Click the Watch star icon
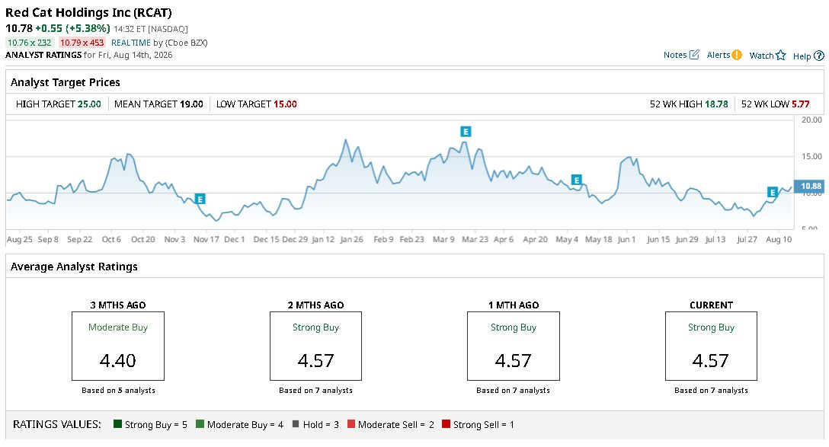This screenshot has height=447, width=829. pos(781,55)
